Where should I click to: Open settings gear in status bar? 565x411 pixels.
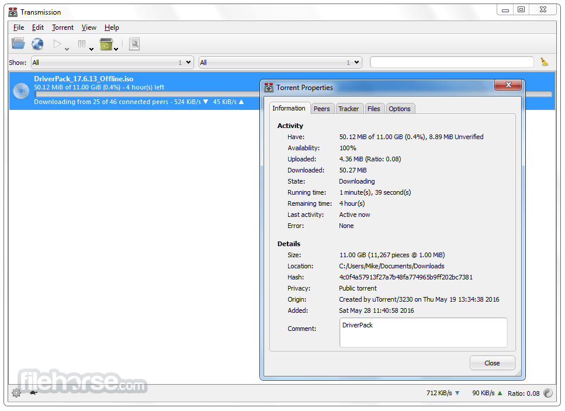tap(16, 393)
